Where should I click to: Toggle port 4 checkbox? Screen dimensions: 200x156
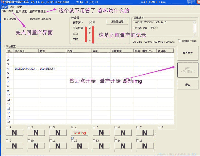72,127
